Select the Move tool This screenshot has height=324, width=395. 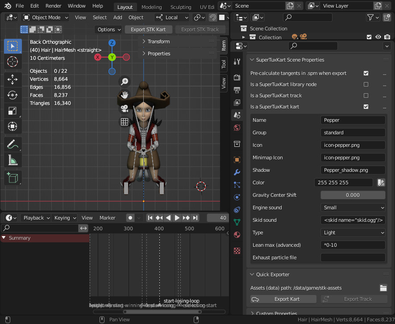(x=12, y=79)
